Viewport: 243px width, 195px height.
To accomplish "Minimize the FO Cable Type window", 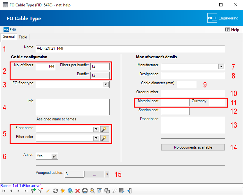I will point(206,5).
